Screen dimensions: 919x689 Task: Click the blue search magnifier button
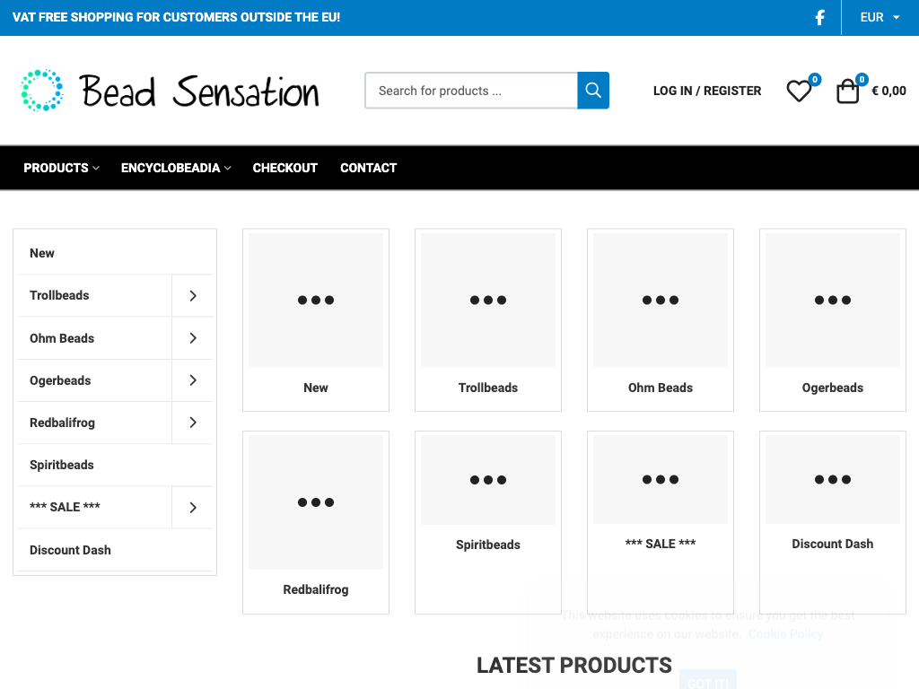click(x=593, y=91)
